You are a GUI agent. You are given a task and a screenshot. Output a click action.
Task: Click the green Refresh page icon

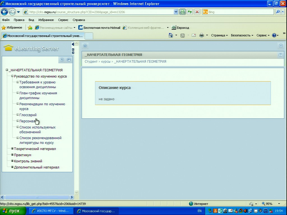pos(190,12)
